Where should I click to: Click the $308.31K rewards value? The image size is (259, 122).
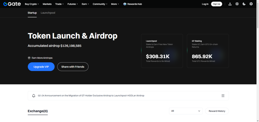point(158,57)
